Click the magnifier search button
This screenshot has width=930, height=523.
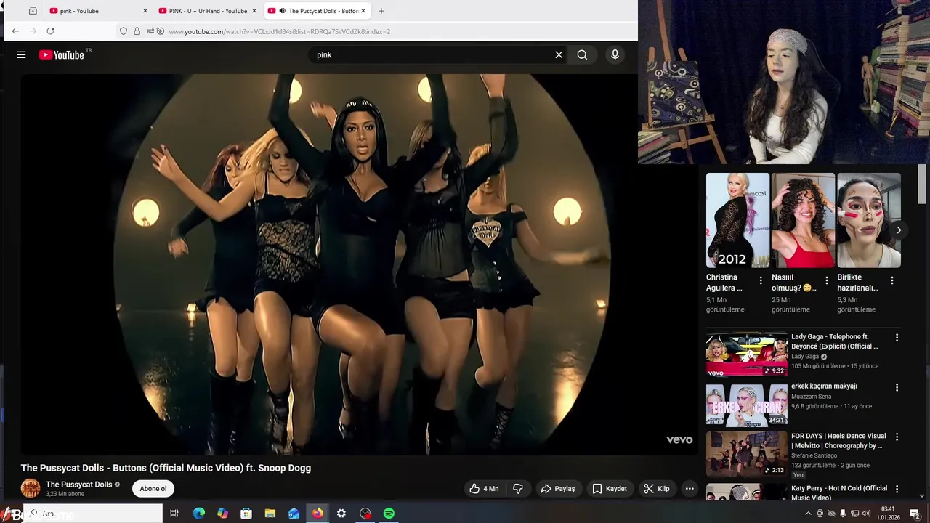coord(582,54)
